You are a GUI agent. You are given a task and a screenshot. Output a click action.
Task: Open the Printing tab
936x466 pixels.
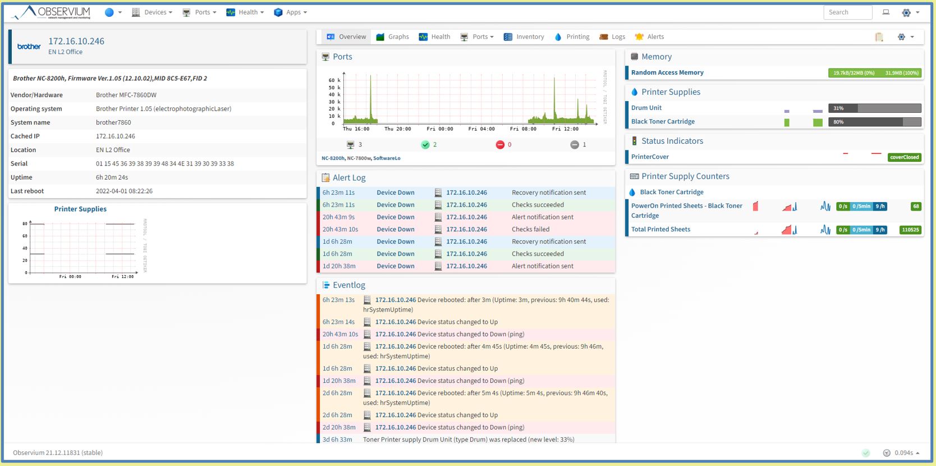[572, 37]
